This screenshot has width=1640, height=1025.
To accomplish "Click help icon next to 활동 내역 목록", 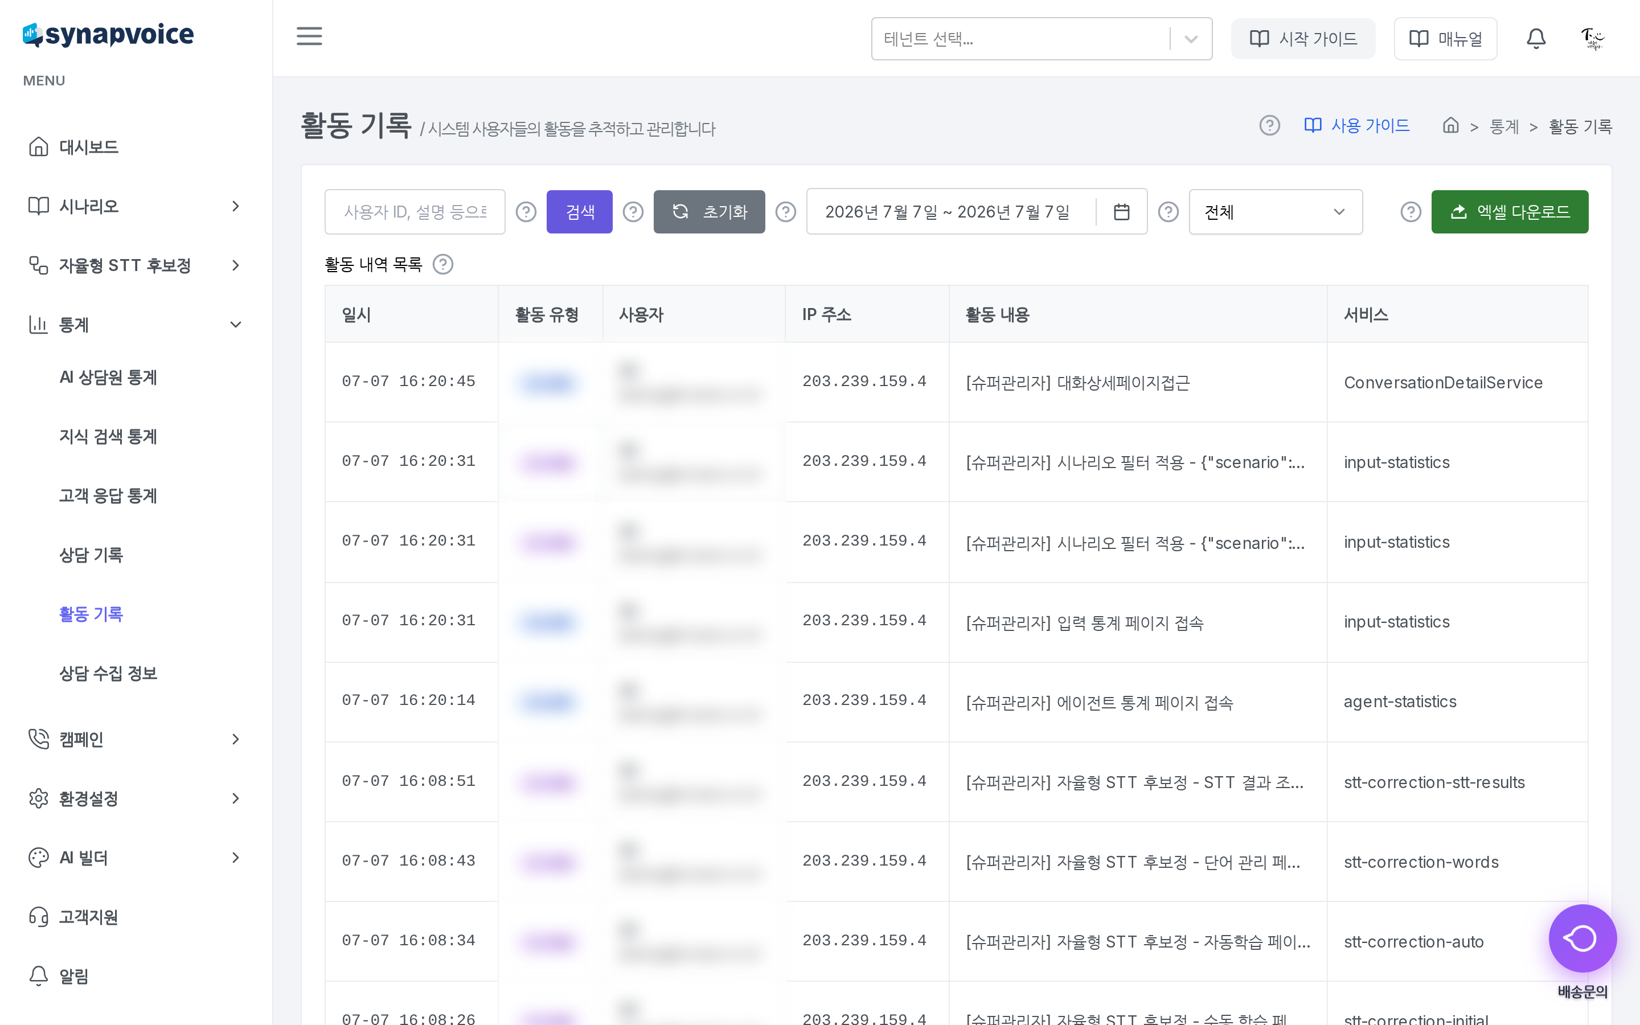I will click(443, 264).
